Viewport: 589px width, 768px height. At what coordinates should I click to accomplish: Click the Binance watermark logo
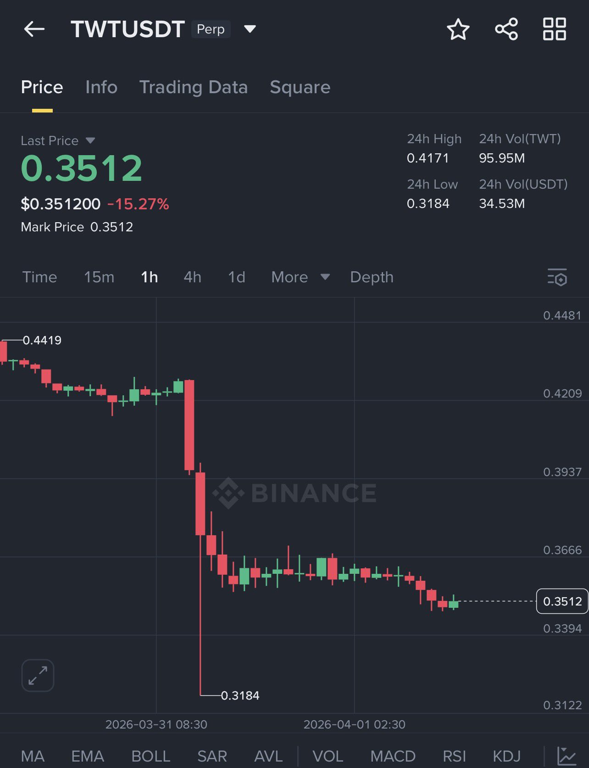click(294, 493)
